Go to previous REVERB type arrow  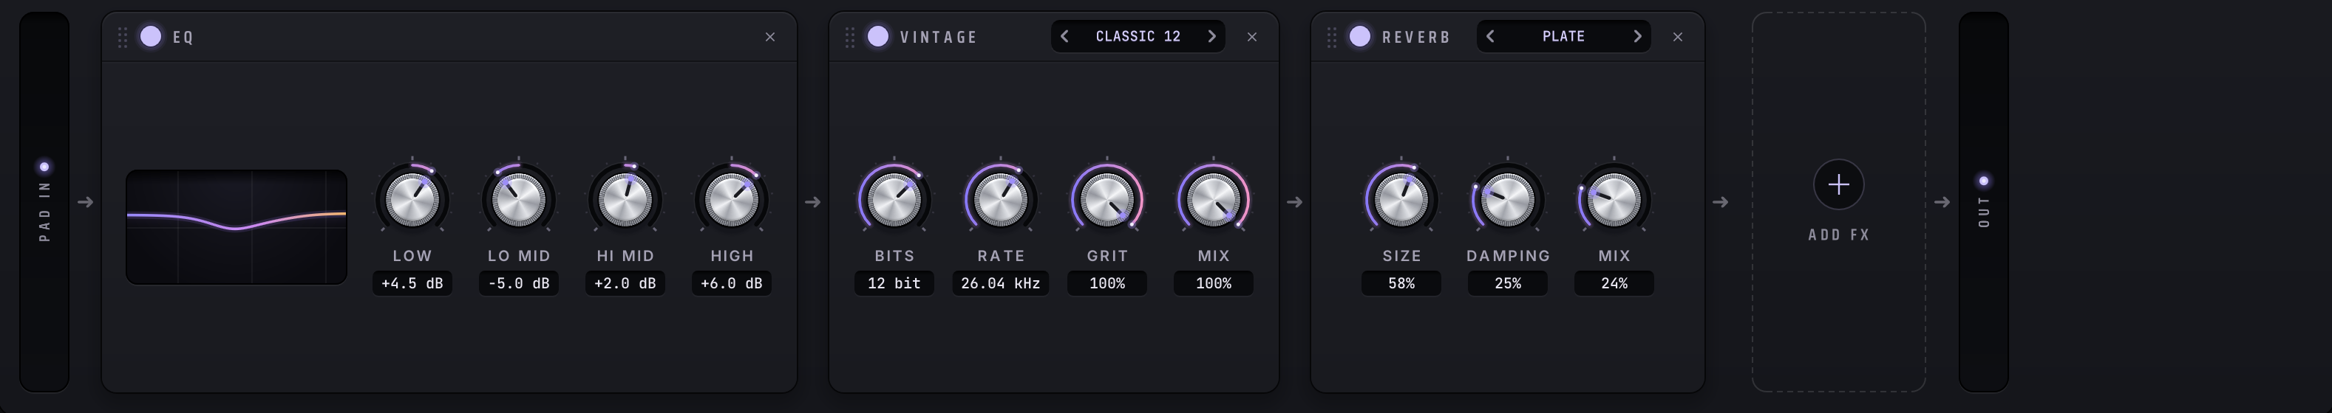1490,36
